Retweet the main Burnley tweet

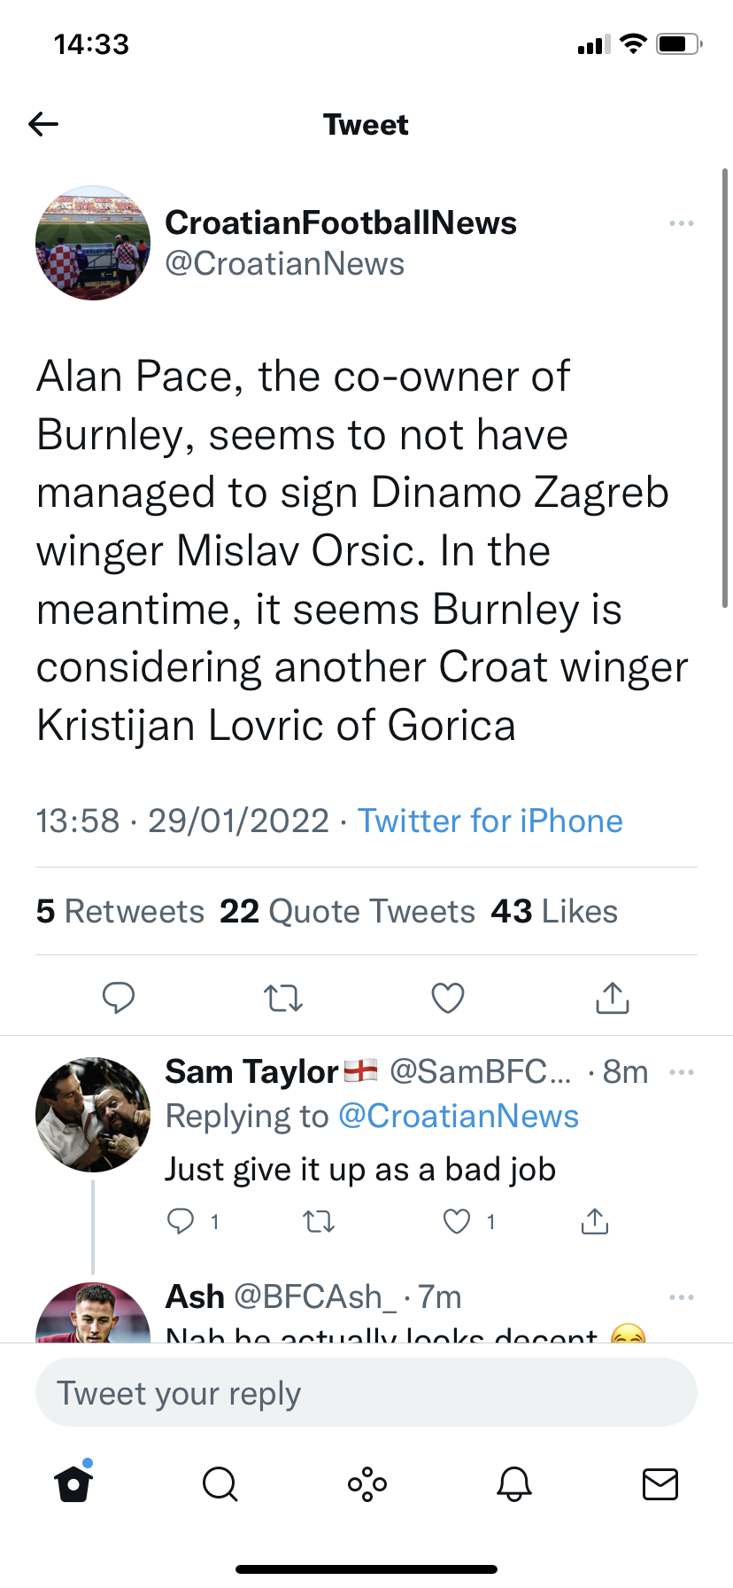pyautogui.click(x=283, y=999)
